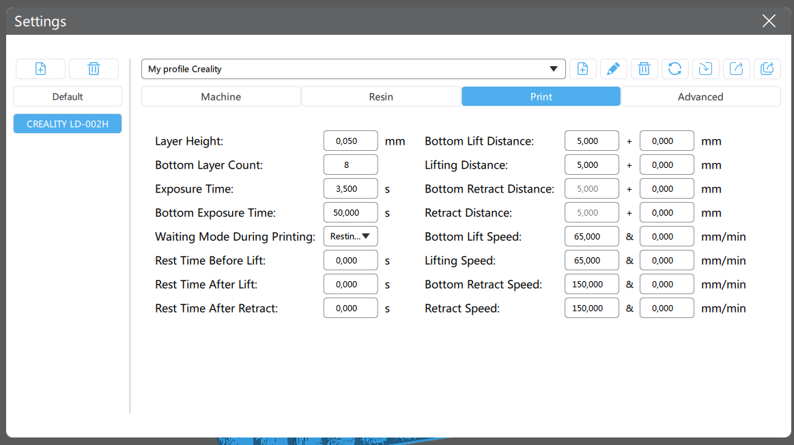Select the Default printer entry
This screenshot has height=445, width=794.
(68, 96)
